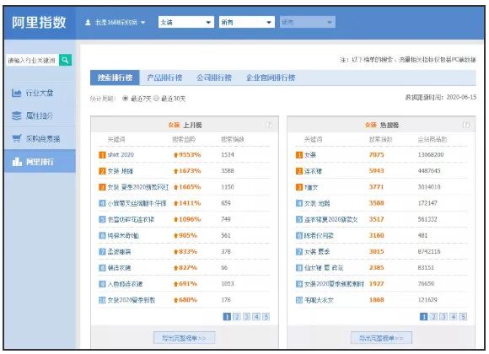Go to page 3 of 上升榜

pos(247,317)
